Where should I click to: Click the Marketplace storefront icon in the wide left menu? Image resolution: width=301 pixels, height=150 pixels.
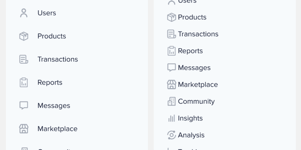pyautogui.click(x=24, y=129)
